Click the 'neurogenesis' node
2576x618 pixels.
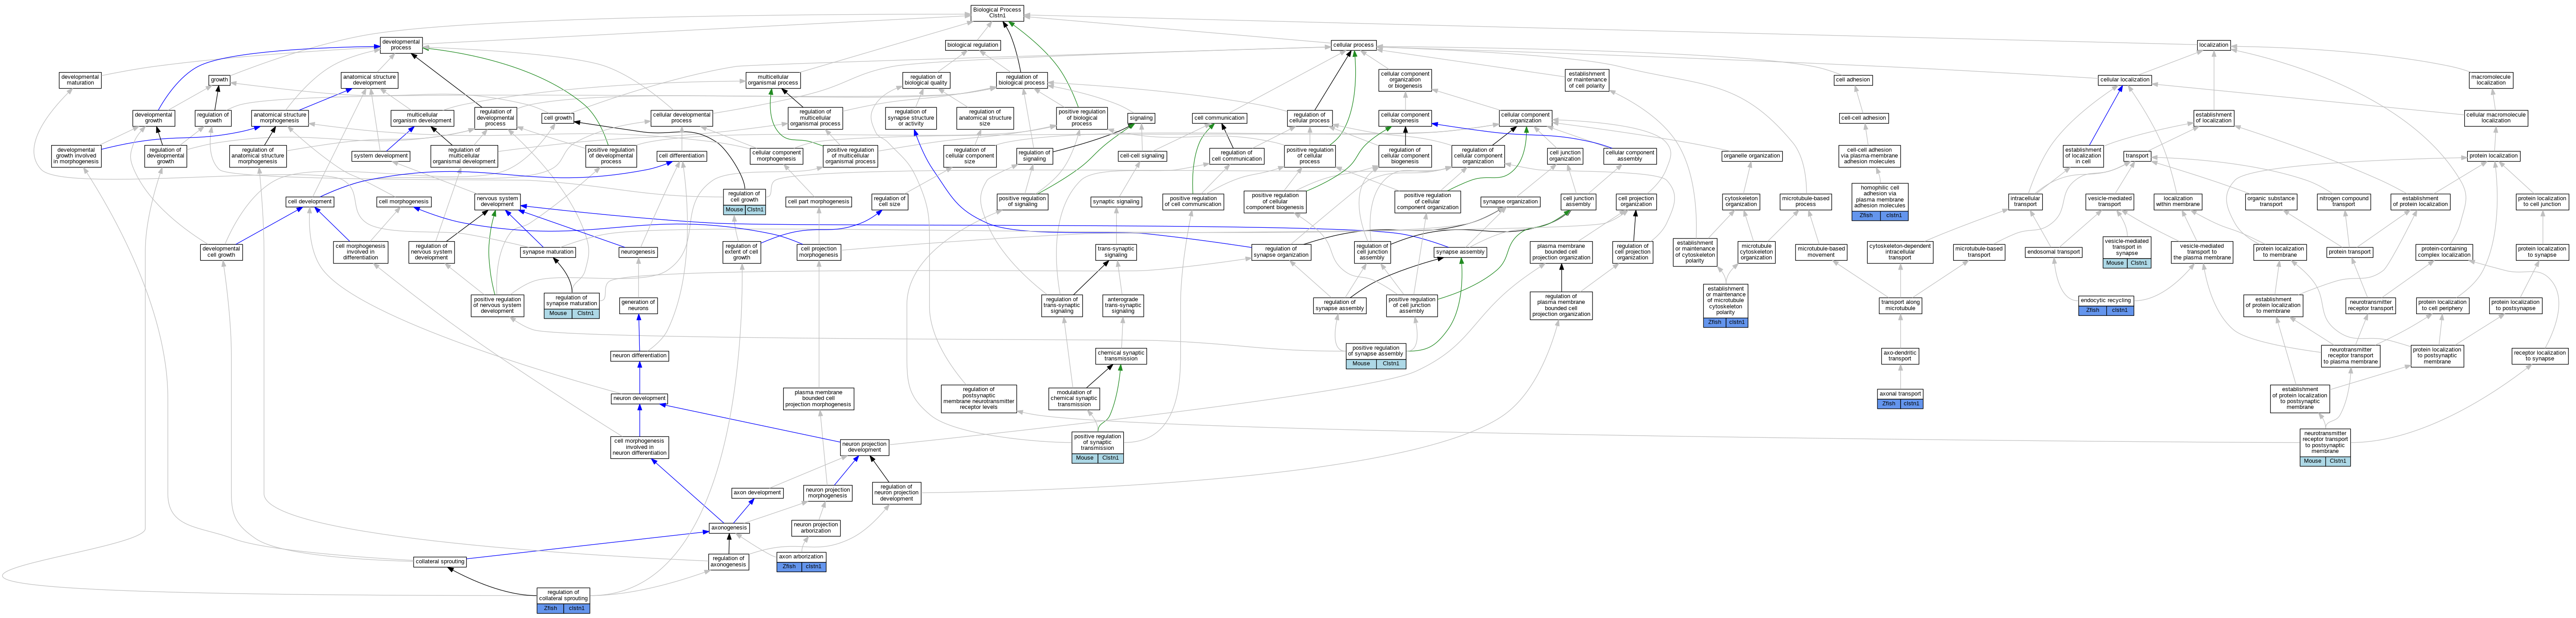[638, 252]
